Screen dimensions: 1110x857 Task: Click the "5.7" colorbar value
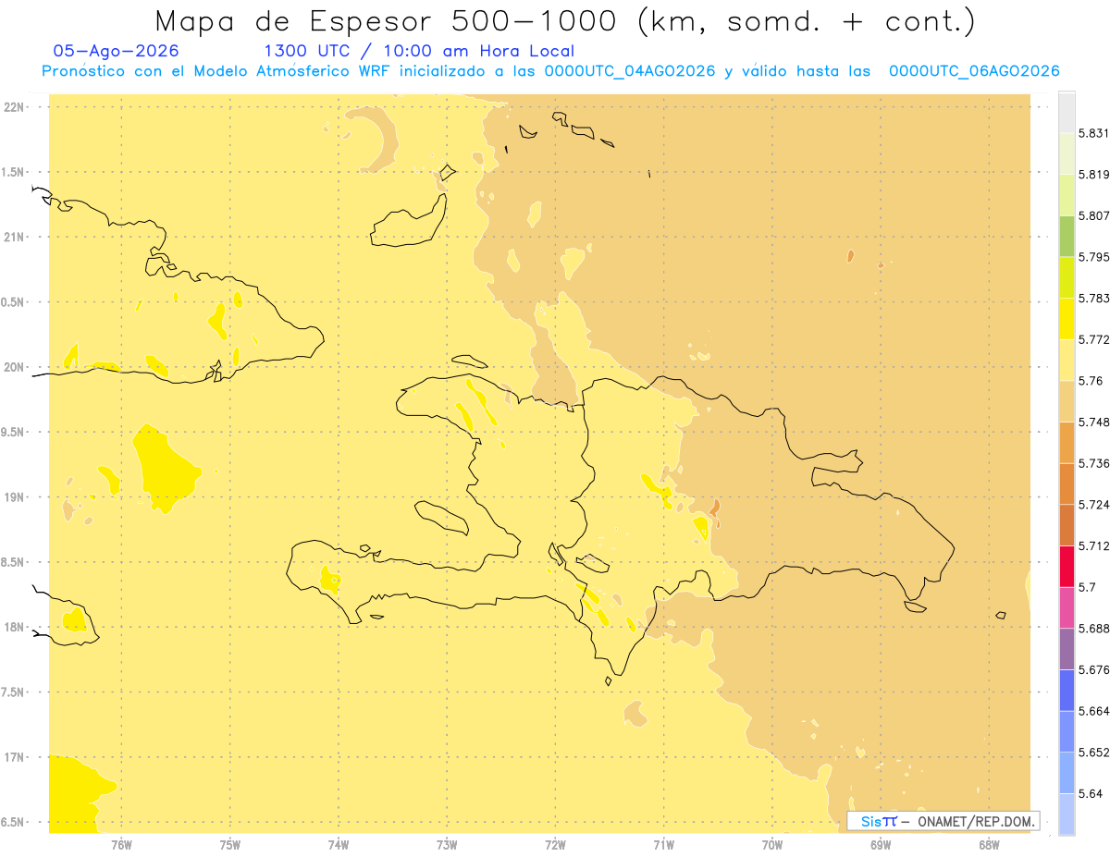1087,587
